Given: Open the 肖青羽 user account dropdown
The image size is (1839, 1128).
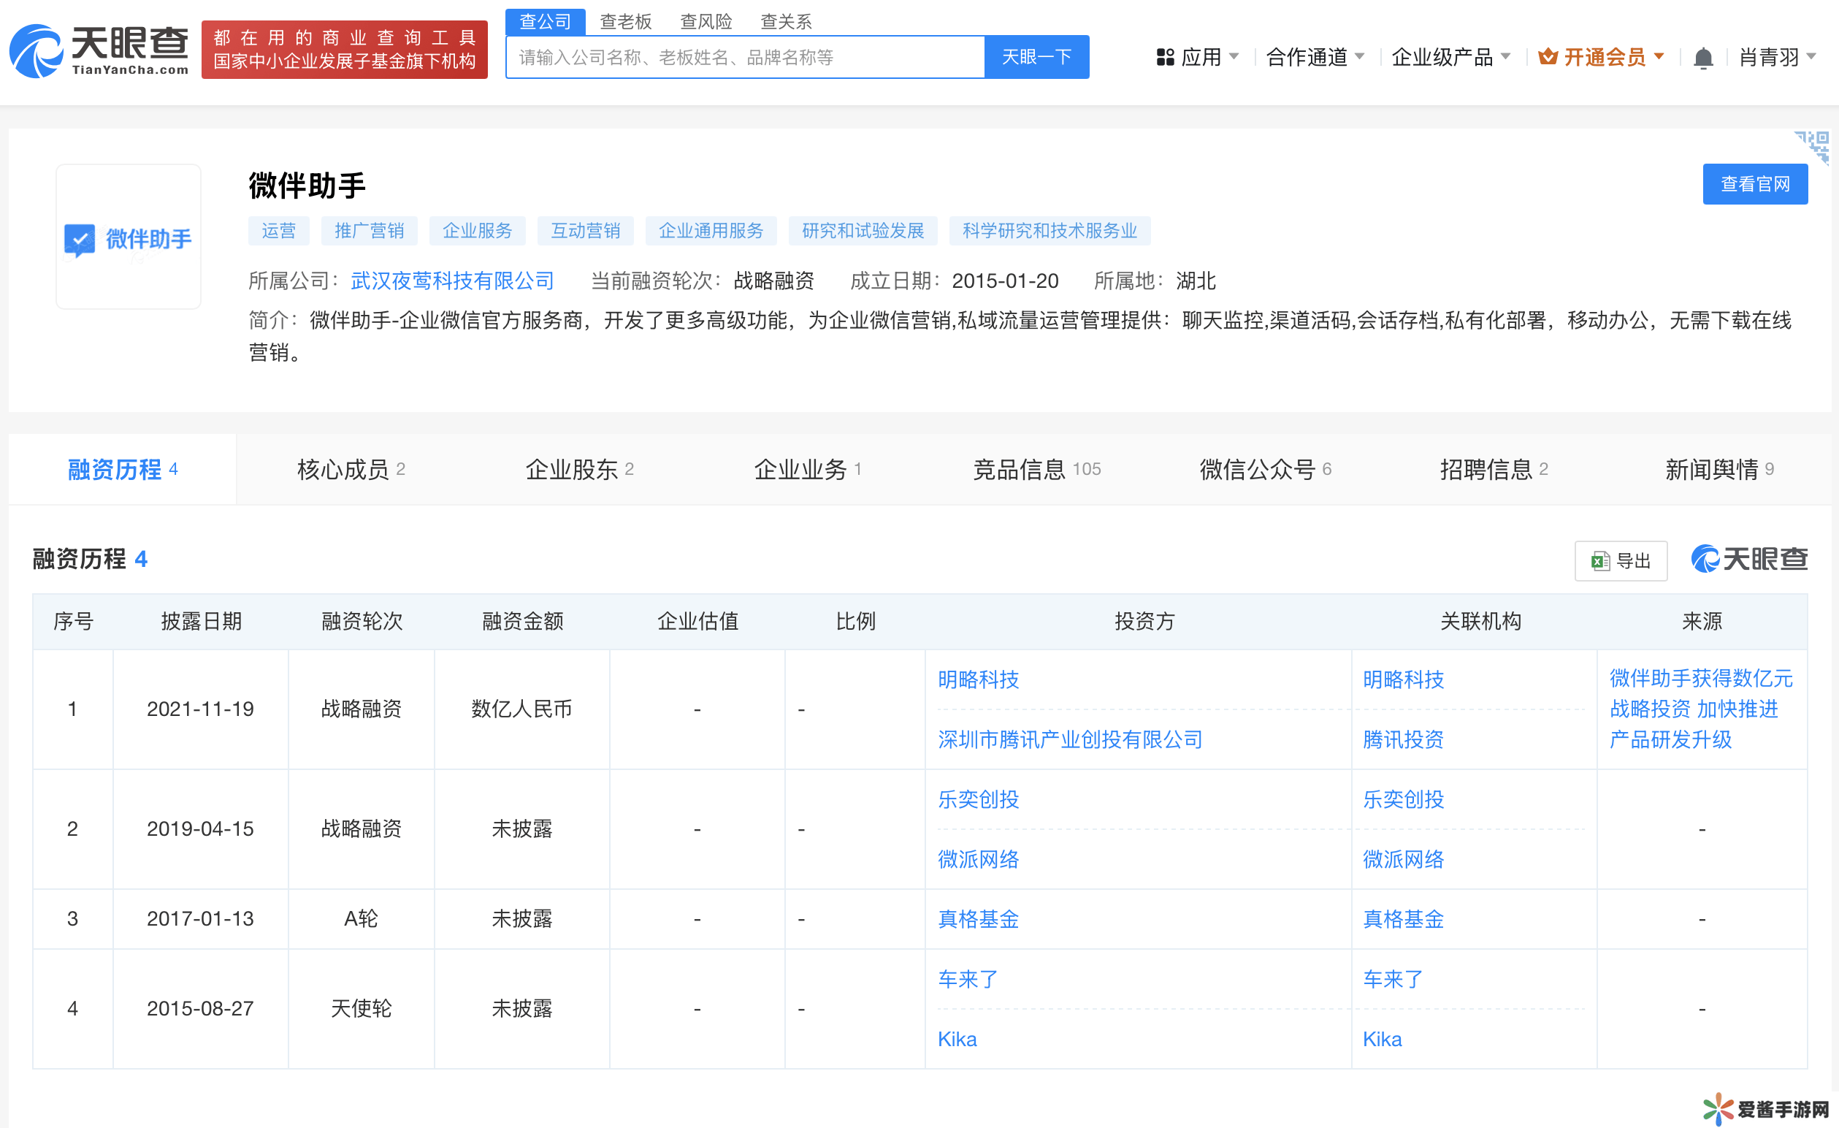Looking at the screenshot, I should pyautogui.click(x=1776, y=58).
